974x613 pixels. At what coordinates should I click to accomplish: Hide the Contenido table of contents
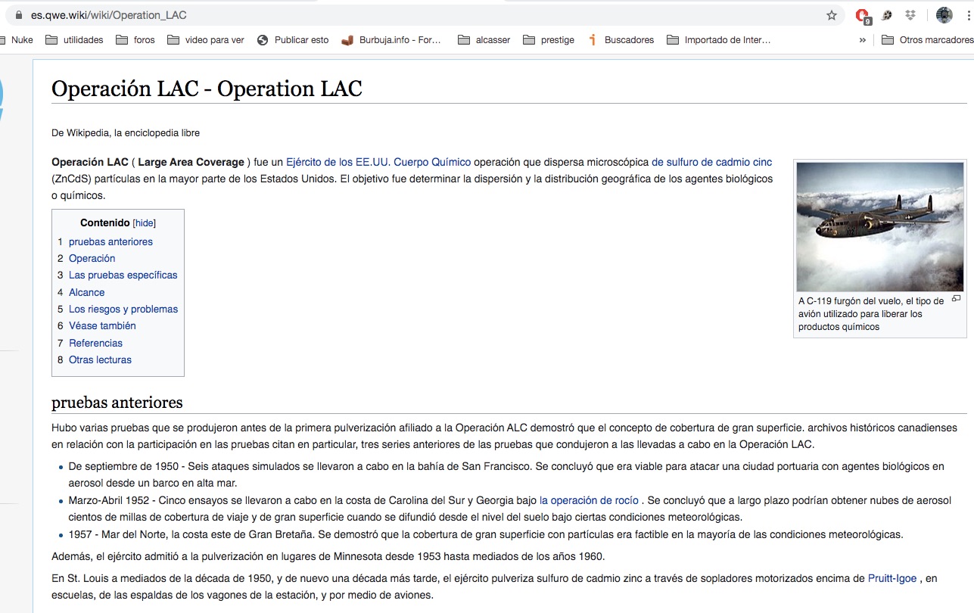click(144, 223)
